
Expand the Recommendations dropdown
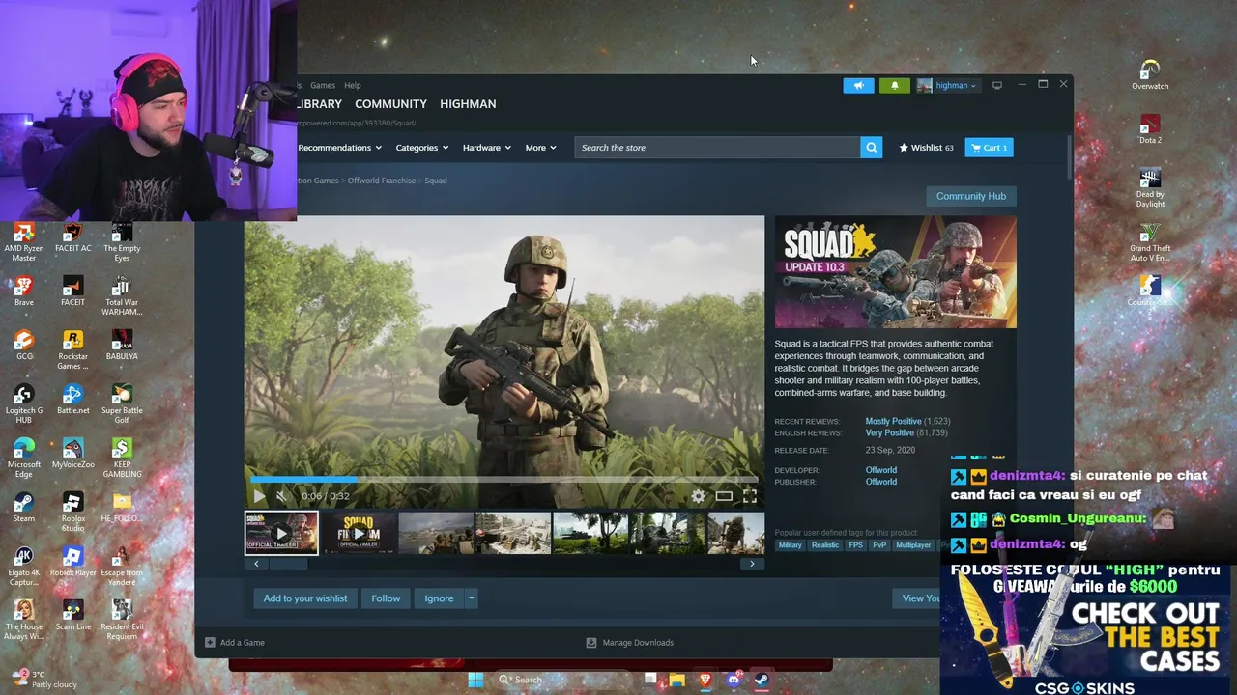pos(339,148)
